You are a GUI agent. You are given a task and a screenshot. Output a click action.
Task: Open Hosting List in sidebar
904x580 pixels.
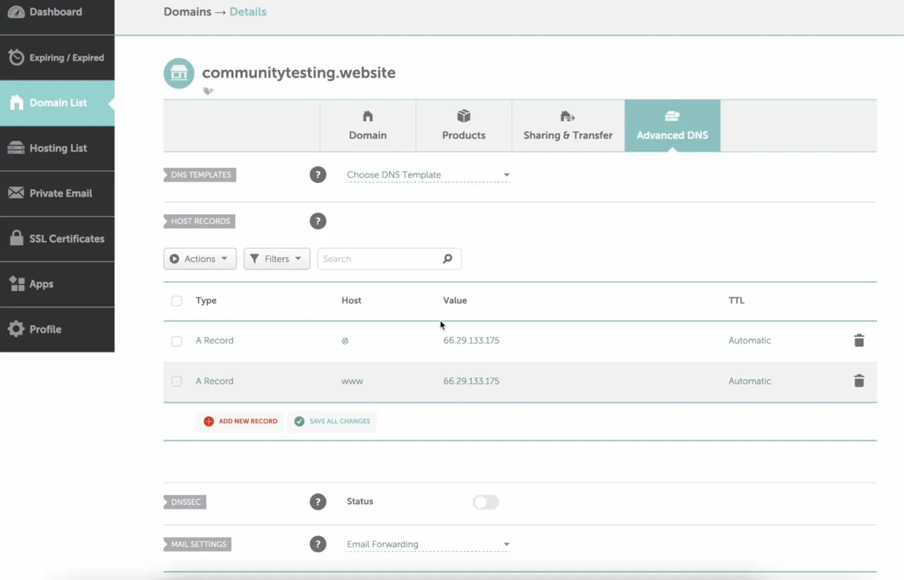[x=57, y=148]
